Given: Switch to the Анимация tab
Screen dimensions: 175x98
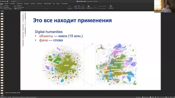Looking at the screenshot, I should click(x=33, y=4).
